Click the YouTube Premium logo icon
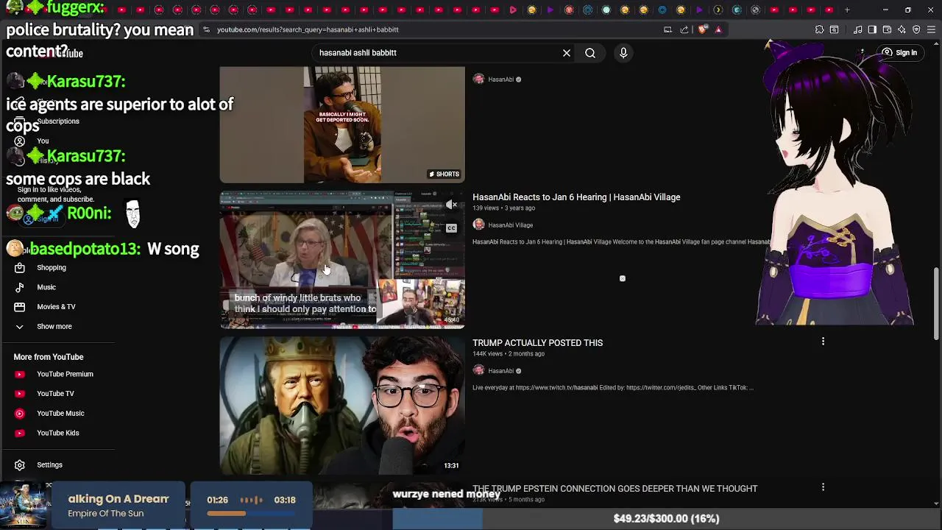This screenshot has width=942, height=530. tap(20, 374)
